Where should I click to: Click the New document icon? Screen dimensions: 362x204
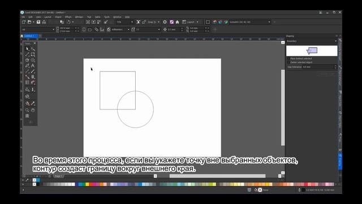[24, 22]
